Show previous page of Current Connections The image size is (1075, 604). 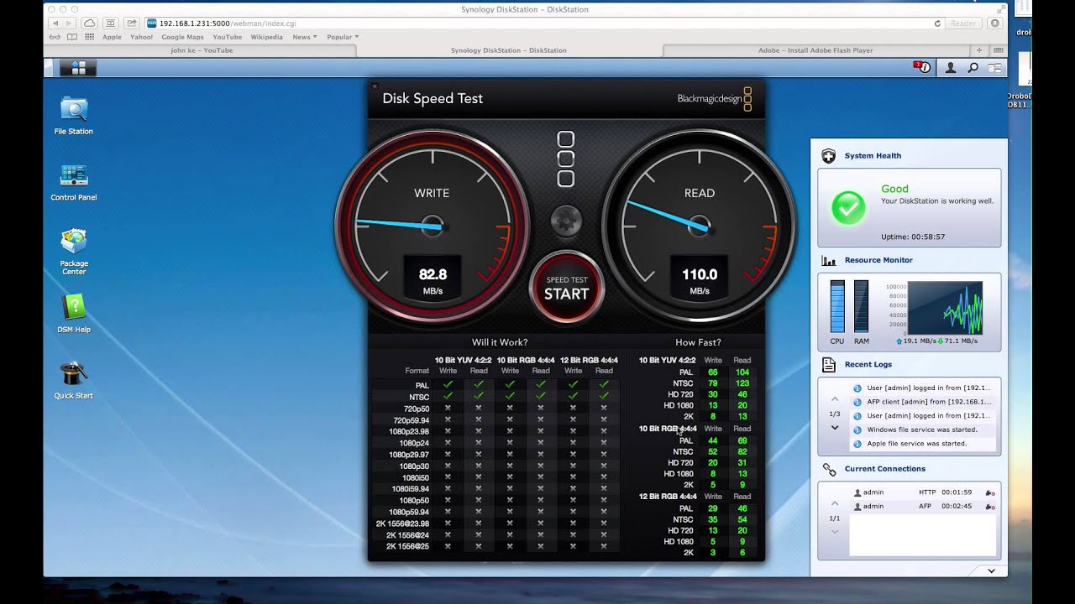coord(834,503)
